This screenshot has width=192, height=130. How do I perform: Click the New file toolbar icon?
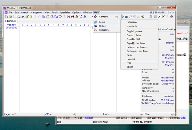[x=6, y=17]
